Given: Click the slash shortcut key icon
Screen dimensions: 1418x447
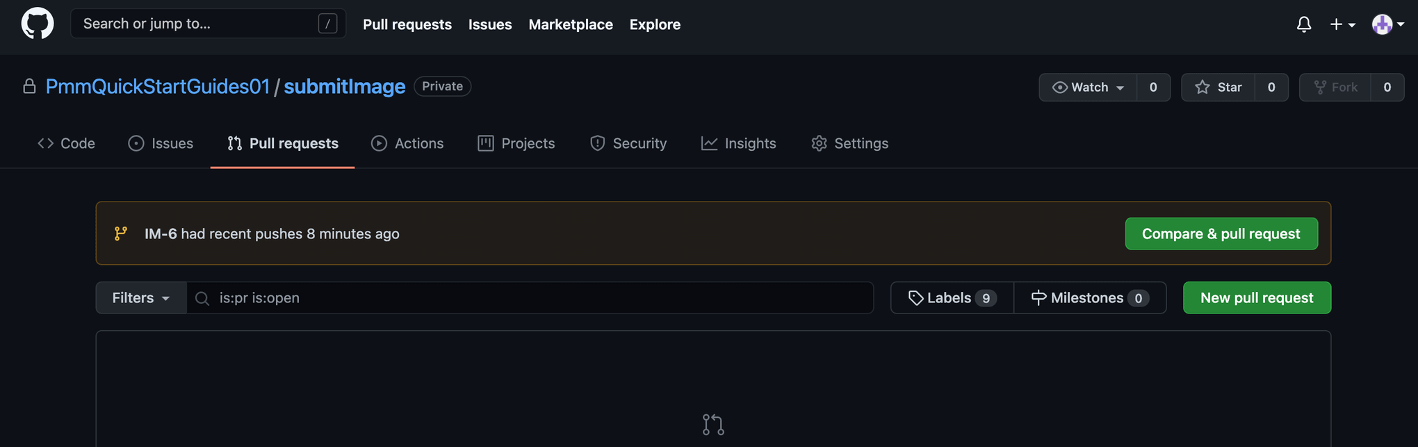Looking at the screenshot, I should (x=327, y=24).
